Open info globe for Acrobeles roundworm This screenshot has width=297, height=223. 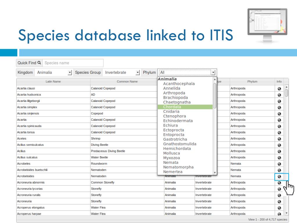(279, 164)
